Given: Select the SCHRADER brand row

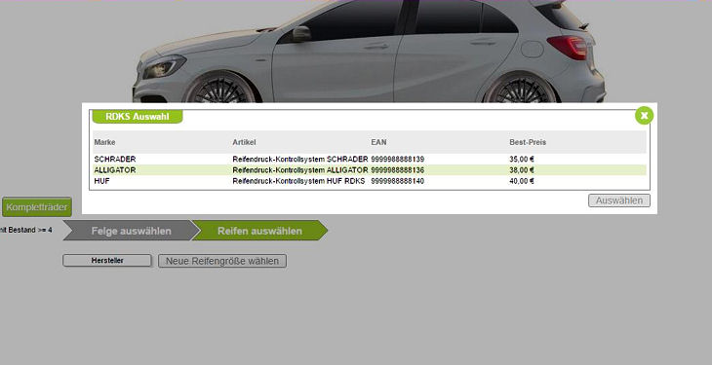Looking at the screenshot, I should (370, 160).
